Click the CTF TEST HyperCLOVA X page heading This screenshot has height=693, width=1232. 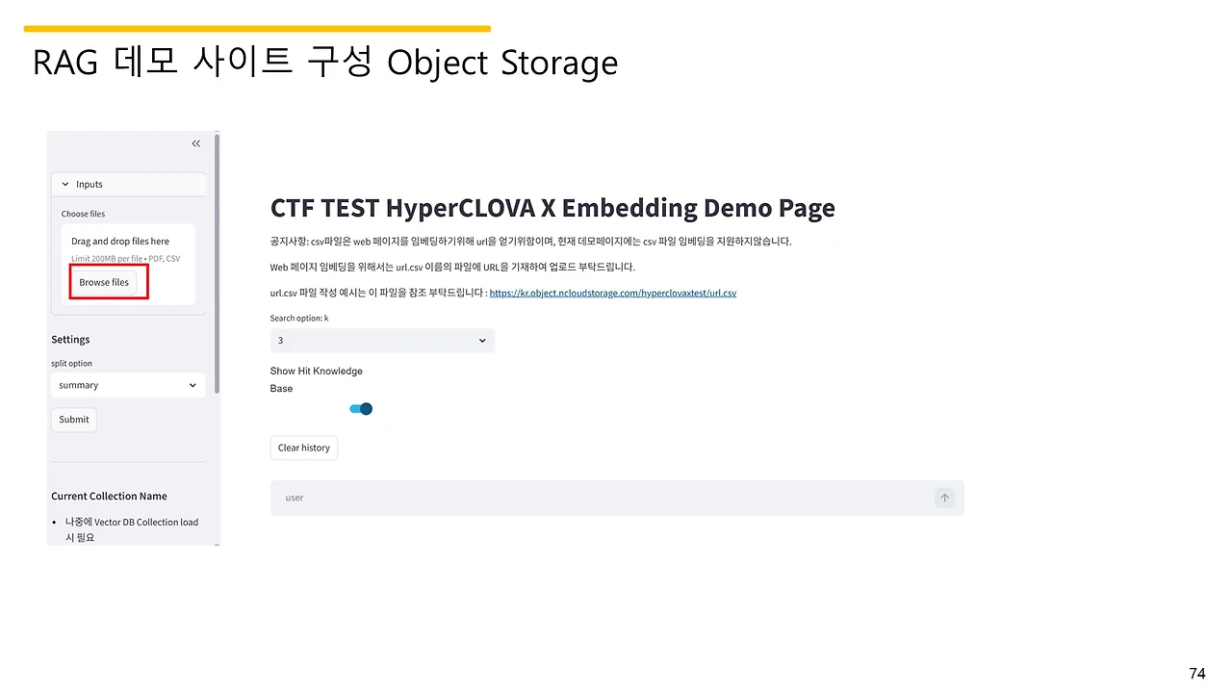[x=552, y=208]
